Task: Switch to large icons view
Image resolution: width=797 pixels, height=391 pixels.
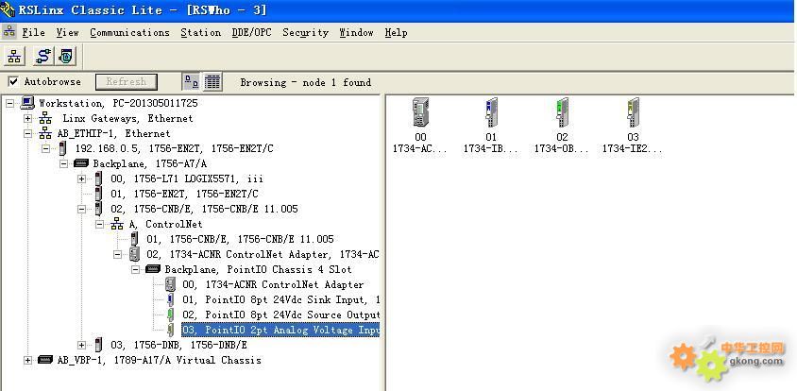Action: (192, 82)
